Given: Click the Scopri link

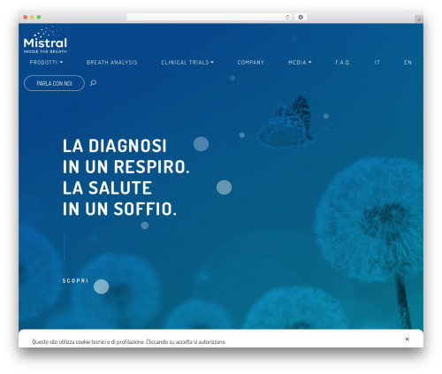Looking at the screenshot, I should tap(75, 280).
